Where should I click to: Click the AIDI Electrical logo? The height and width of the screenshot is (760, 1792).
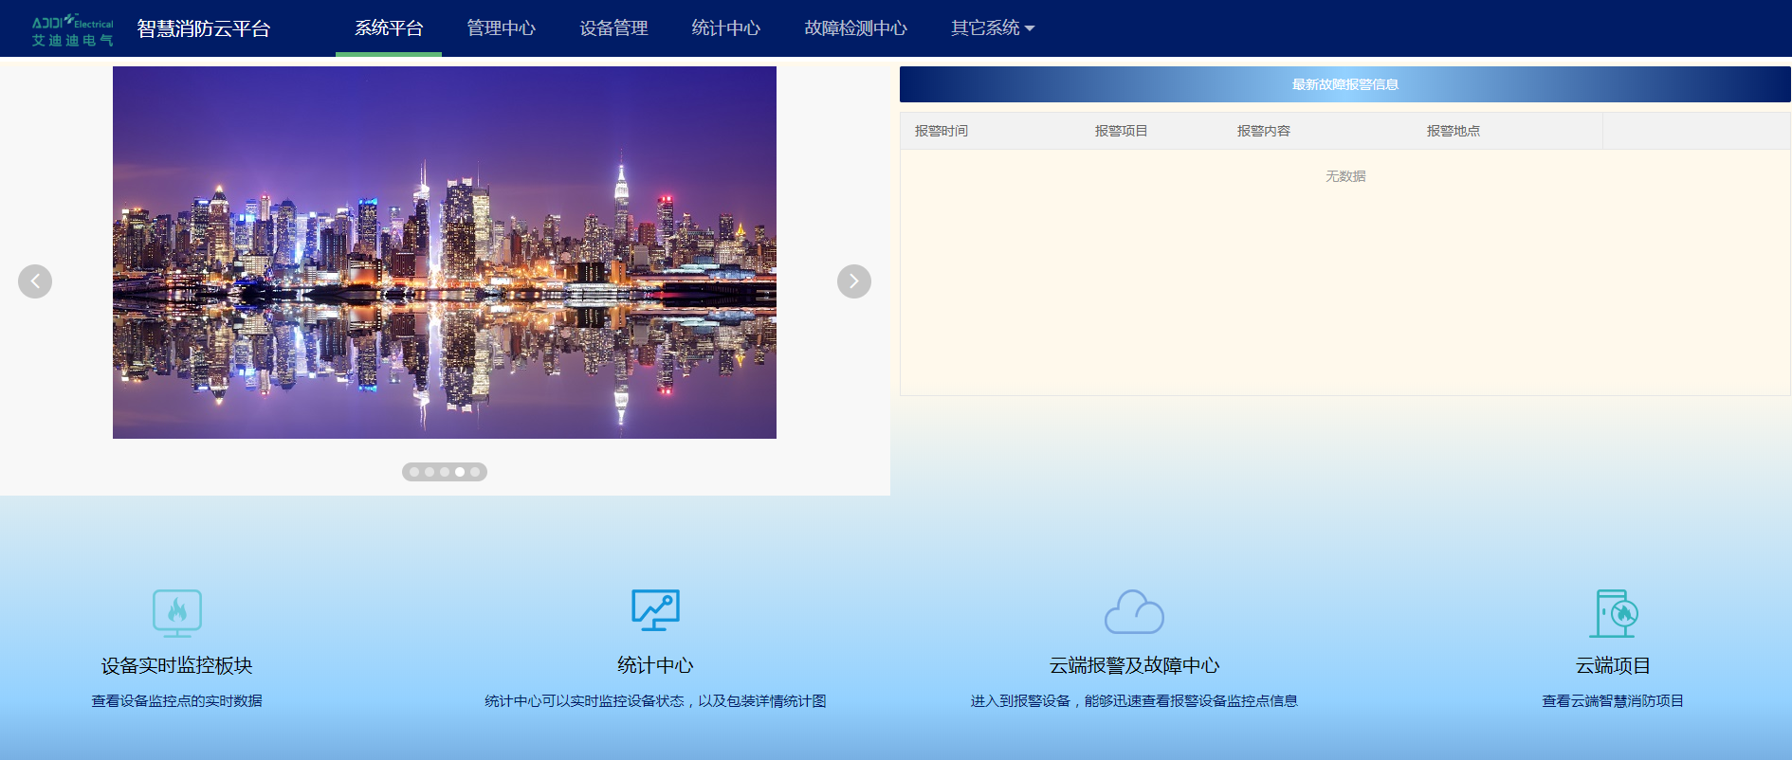(x=72, y=29)
